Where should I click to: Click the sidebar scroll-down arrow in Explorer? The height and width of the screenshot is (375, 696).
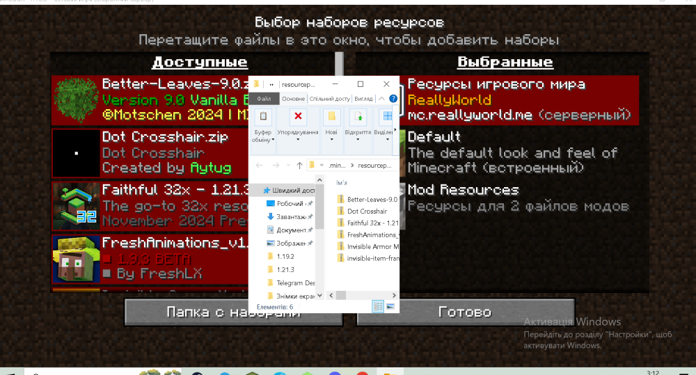(319, 295)
